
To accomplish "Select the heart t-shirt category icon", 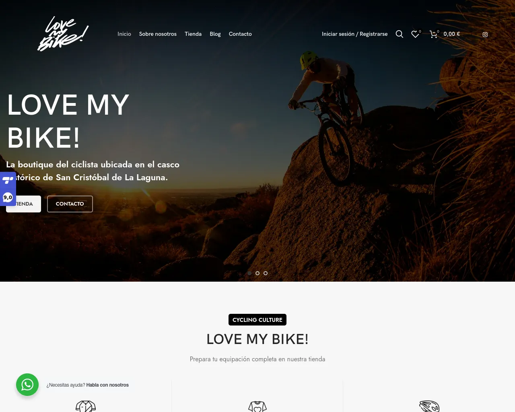I will click(257, 406).
